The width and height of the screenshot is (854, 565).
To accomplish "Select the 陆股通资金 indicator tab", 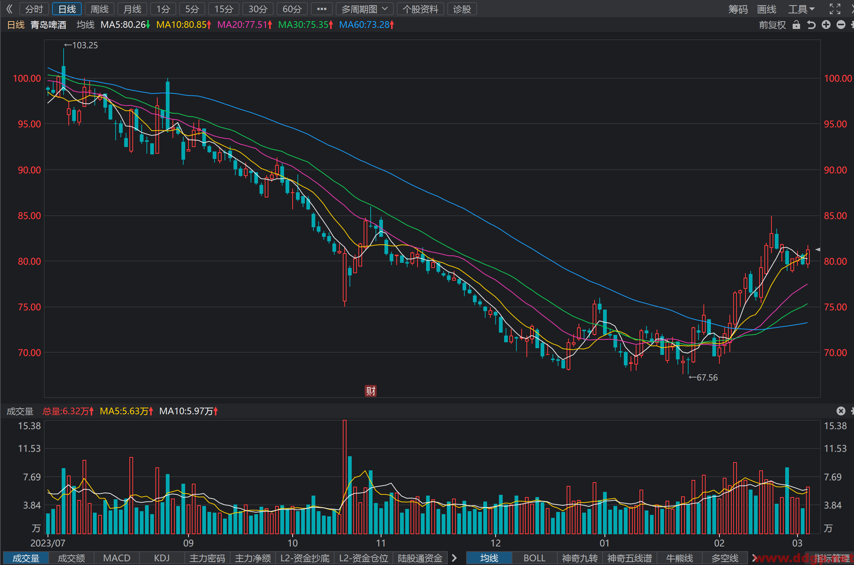I will click(420, 558).
